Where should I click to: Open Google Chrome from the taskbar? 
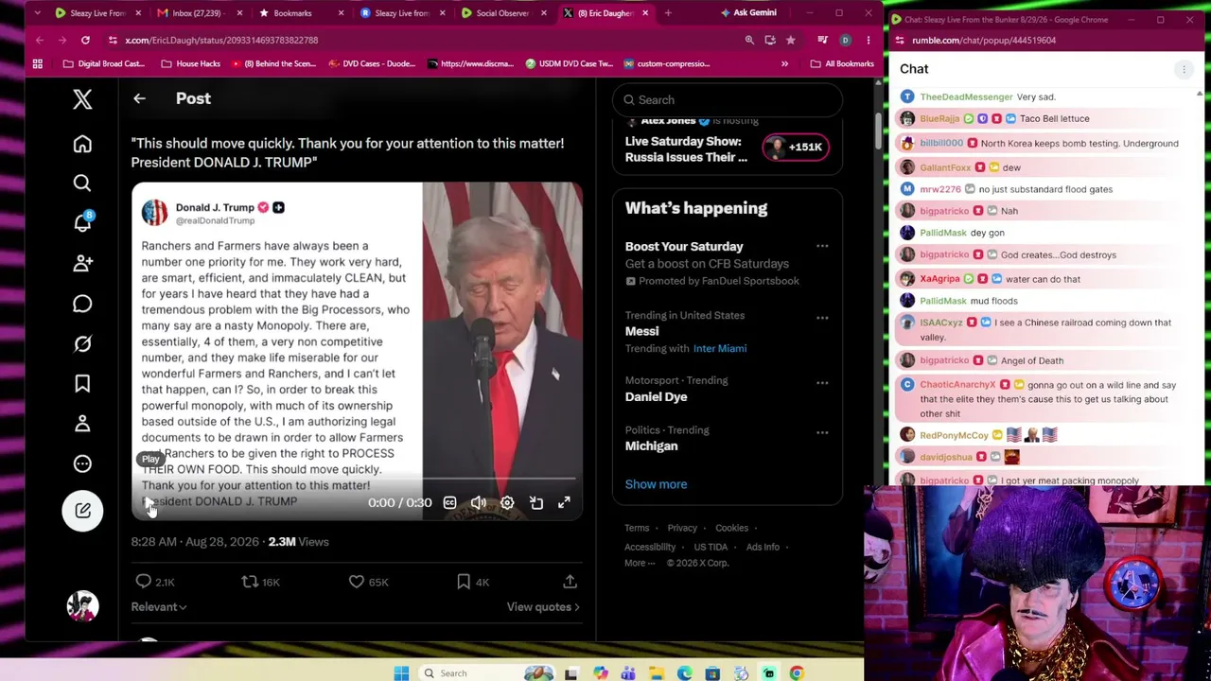click(x=797, y=673)
